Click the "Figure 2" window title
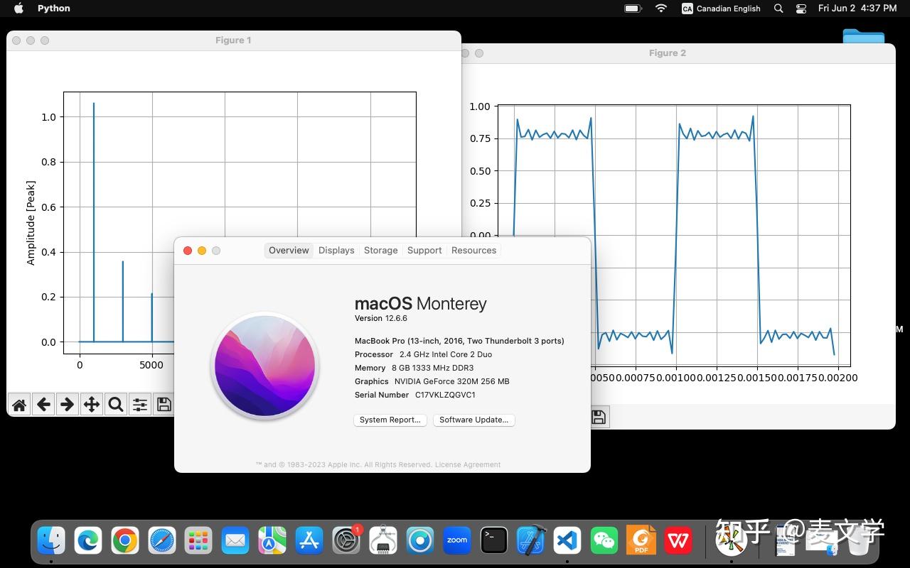The image size is (910, 568). 668,53
